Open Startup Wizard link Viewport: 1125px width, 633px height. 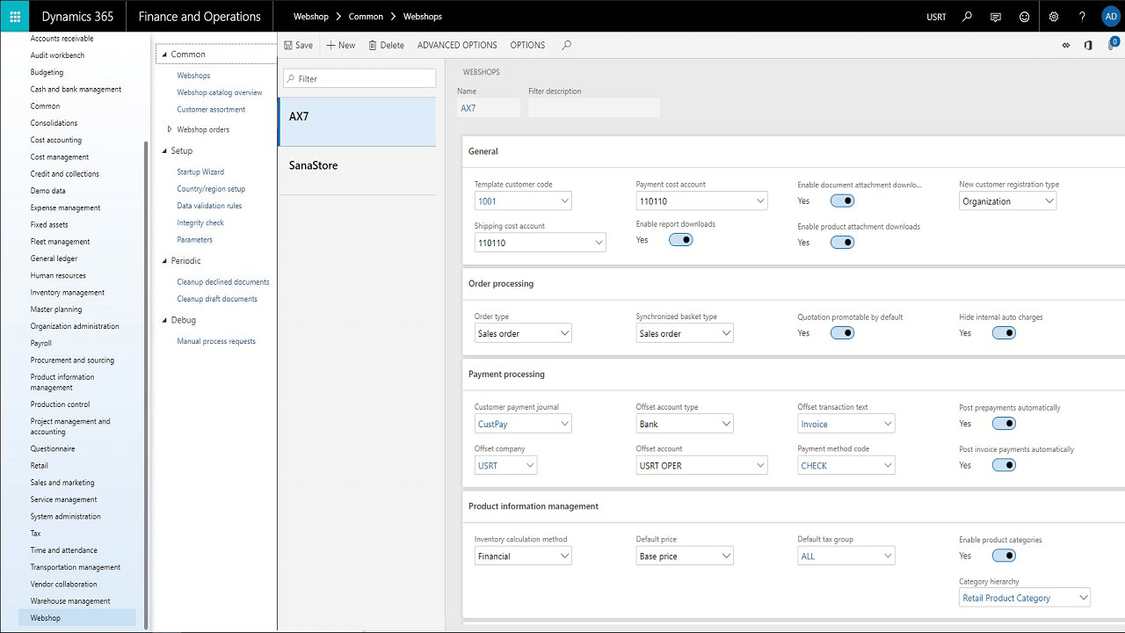(200, 172)
